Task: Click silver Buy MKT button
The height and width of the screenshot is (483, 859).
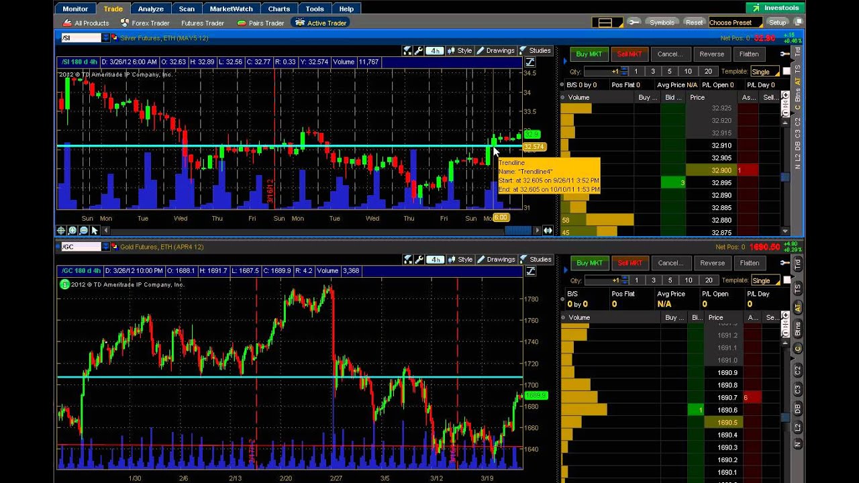Action: [x=589, y=54]
